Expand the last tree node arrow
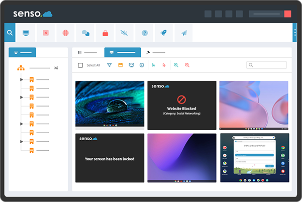Viewport: 302px width, 202px height. point(21,142)
